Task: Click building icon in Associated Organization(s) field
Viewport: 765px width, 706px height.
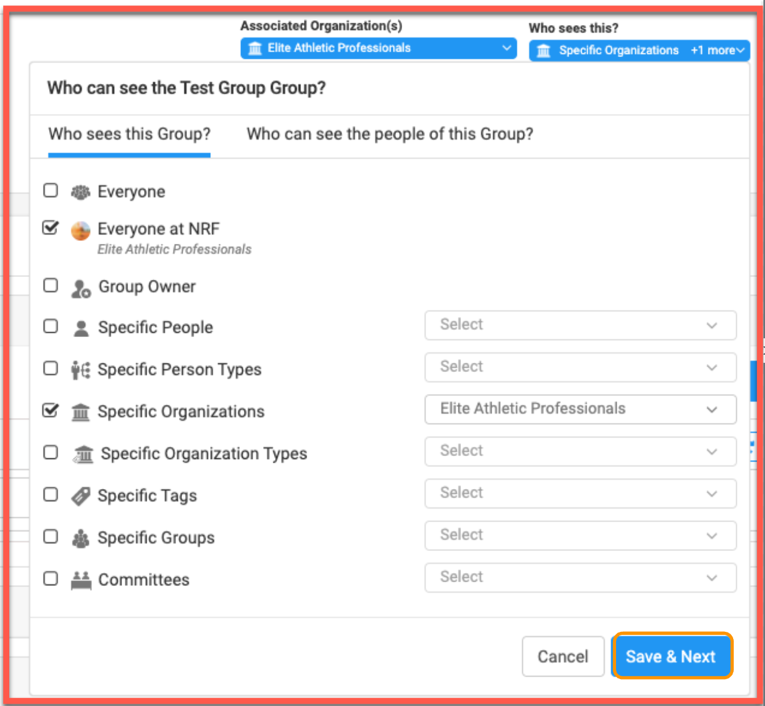Action: coord(255,48)
